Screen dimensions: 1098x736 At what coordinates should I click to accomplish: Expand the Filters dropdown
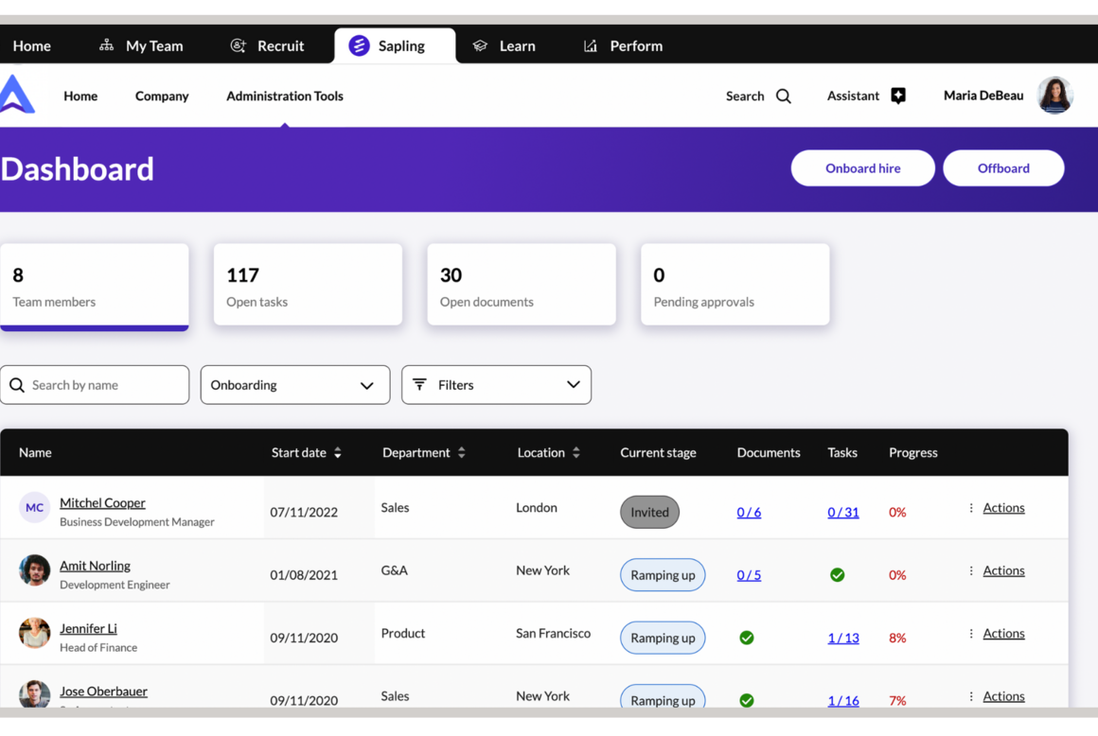point(496,384)
